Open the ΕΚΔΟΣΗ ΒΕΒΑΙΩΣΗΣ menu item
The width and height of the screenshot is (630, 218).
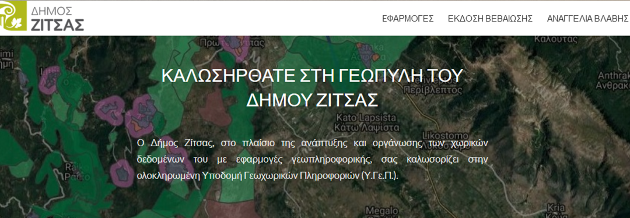point(490,19)
